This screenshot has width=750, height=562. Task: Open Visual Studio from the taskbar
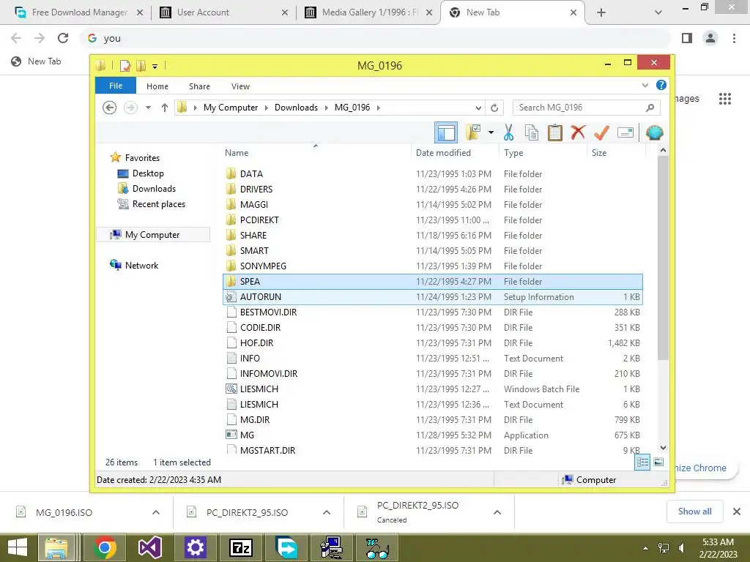[x=149, y=547]
